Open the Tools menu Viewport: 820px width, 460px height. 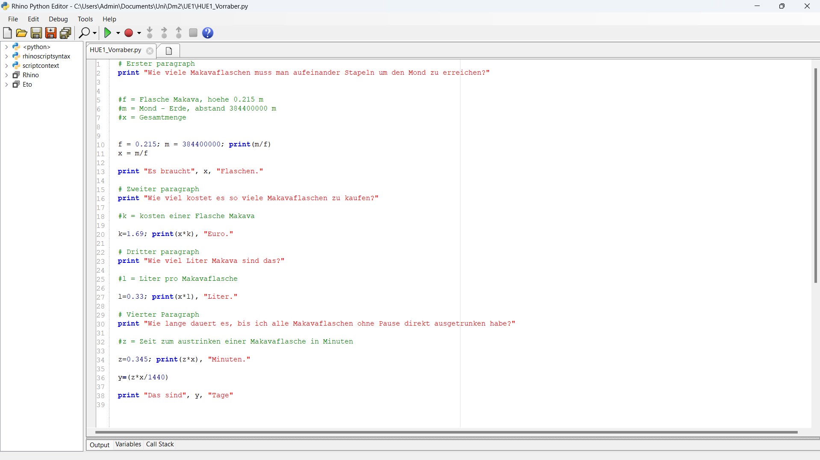click(x=85, y=19)
